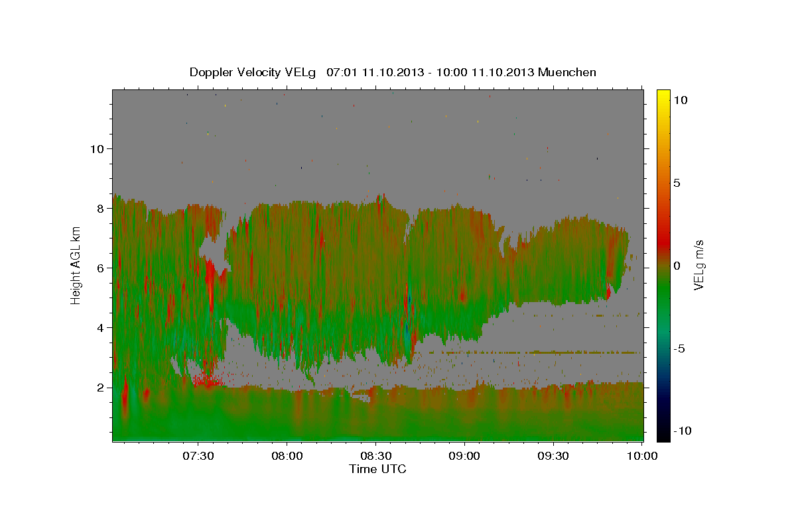Click the '07:30' time tick label
This screenshot has height=530, width=796.
(198, 456)
